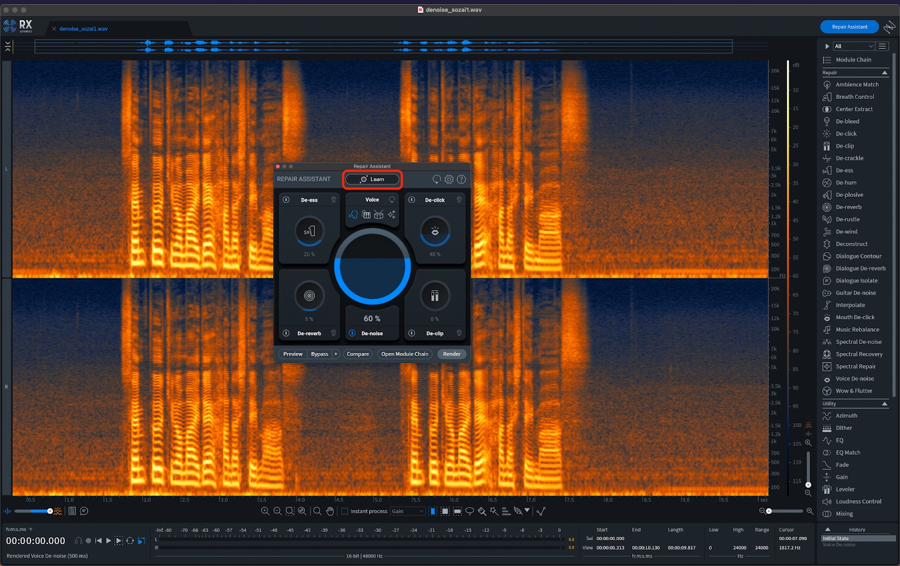This screenshot has width=900, height=566.
Task: Enable Instant process checkbox
Action: (345, 511)
